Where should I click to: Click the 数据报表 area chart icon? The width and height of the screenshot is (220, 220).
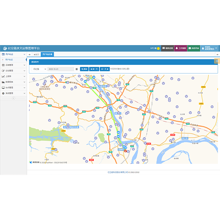tap(3, 82)
